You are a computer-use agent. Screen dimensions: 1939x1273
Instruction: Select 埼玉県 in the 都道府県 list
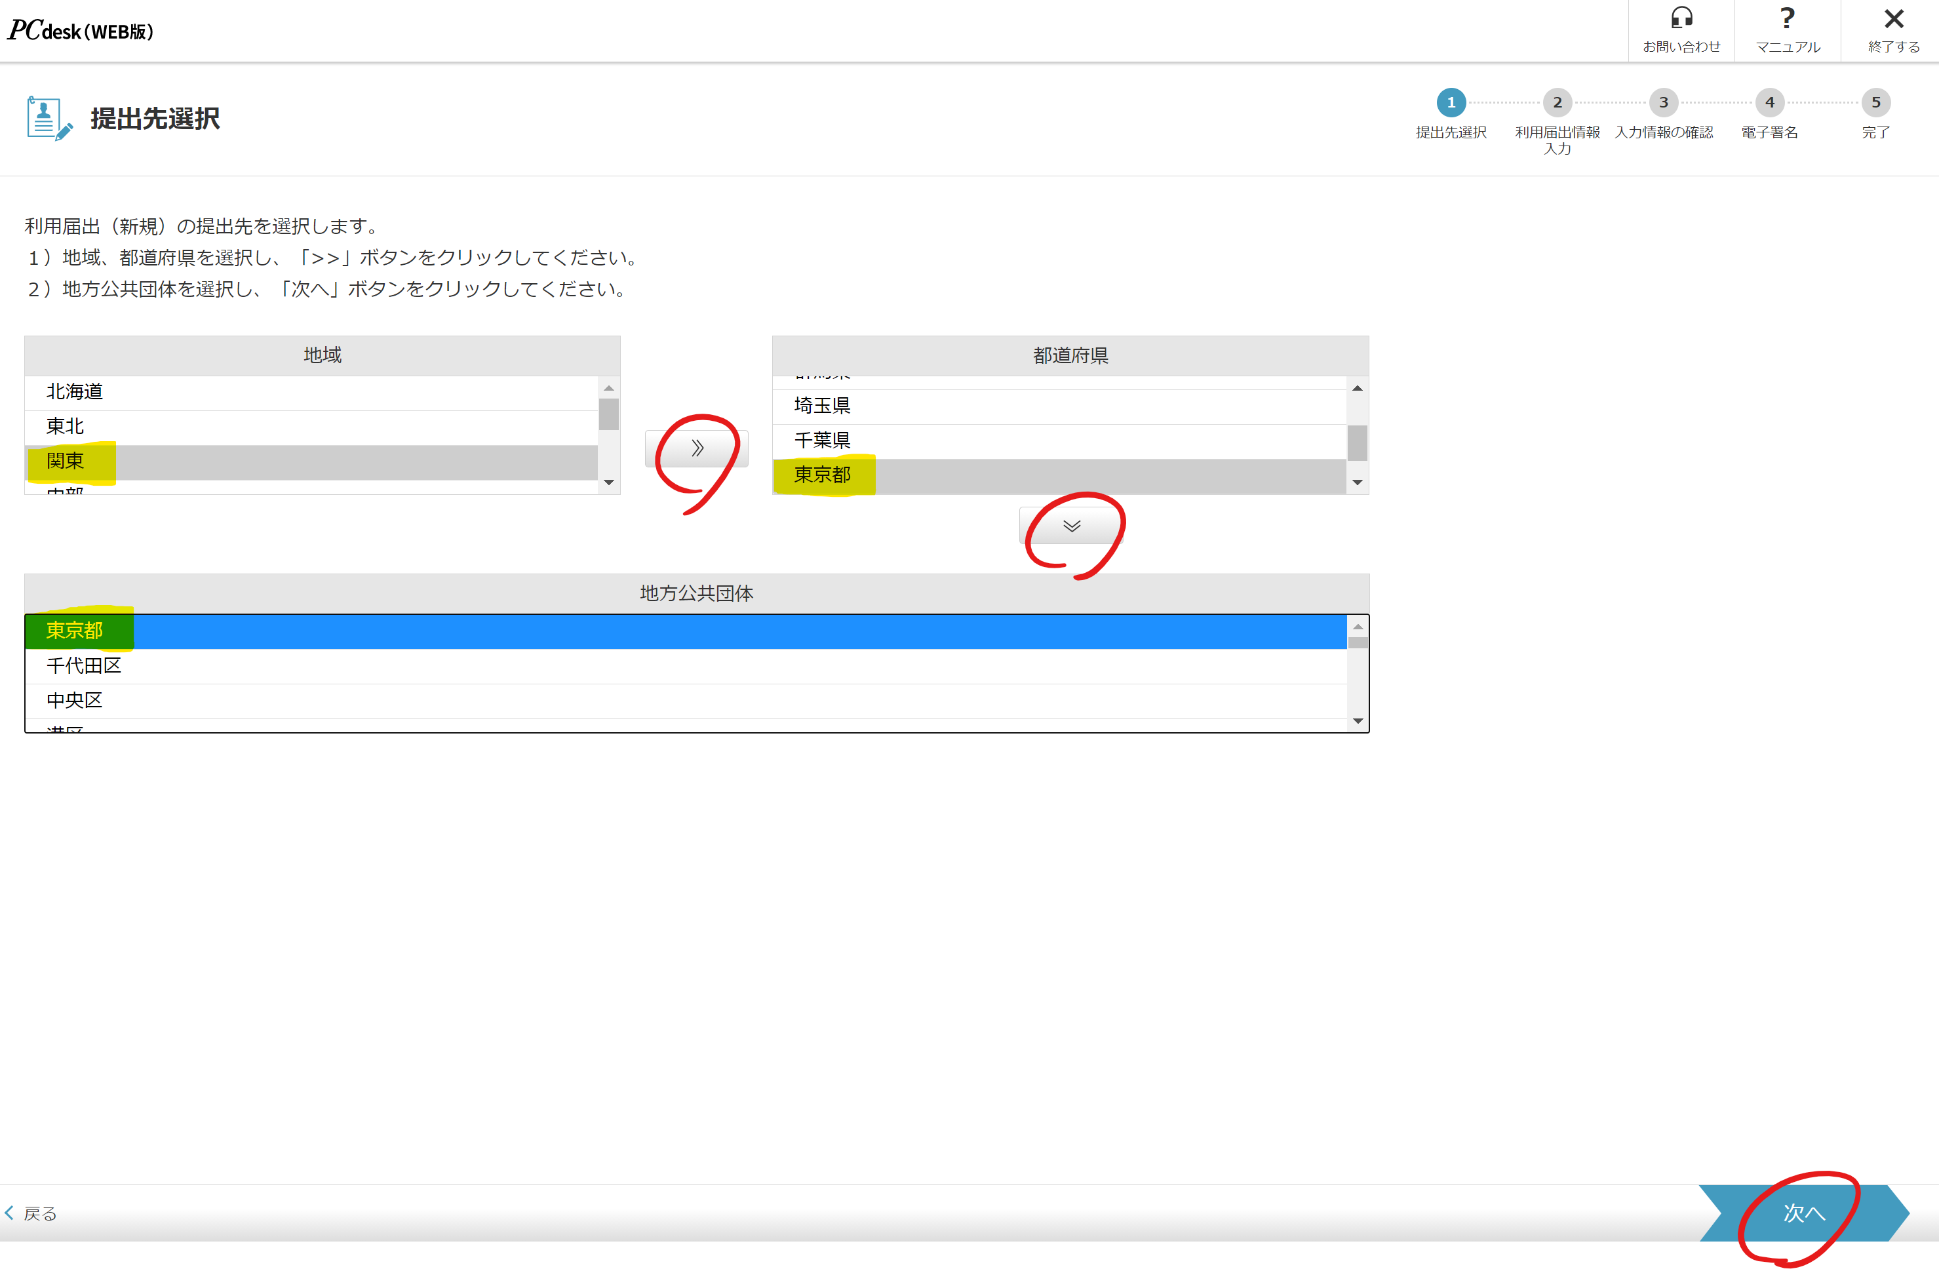1059,406
